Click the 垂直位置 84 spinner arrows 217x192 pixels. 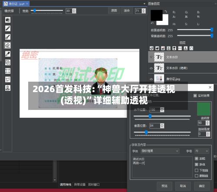[x=162, y=126]
